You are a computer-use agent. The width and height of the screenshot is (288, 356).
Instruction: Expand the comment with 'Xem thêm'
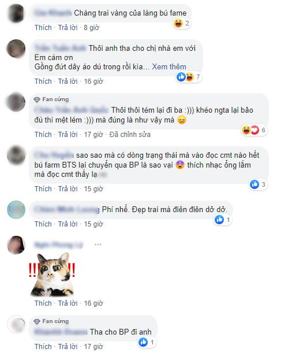point(169,67)
